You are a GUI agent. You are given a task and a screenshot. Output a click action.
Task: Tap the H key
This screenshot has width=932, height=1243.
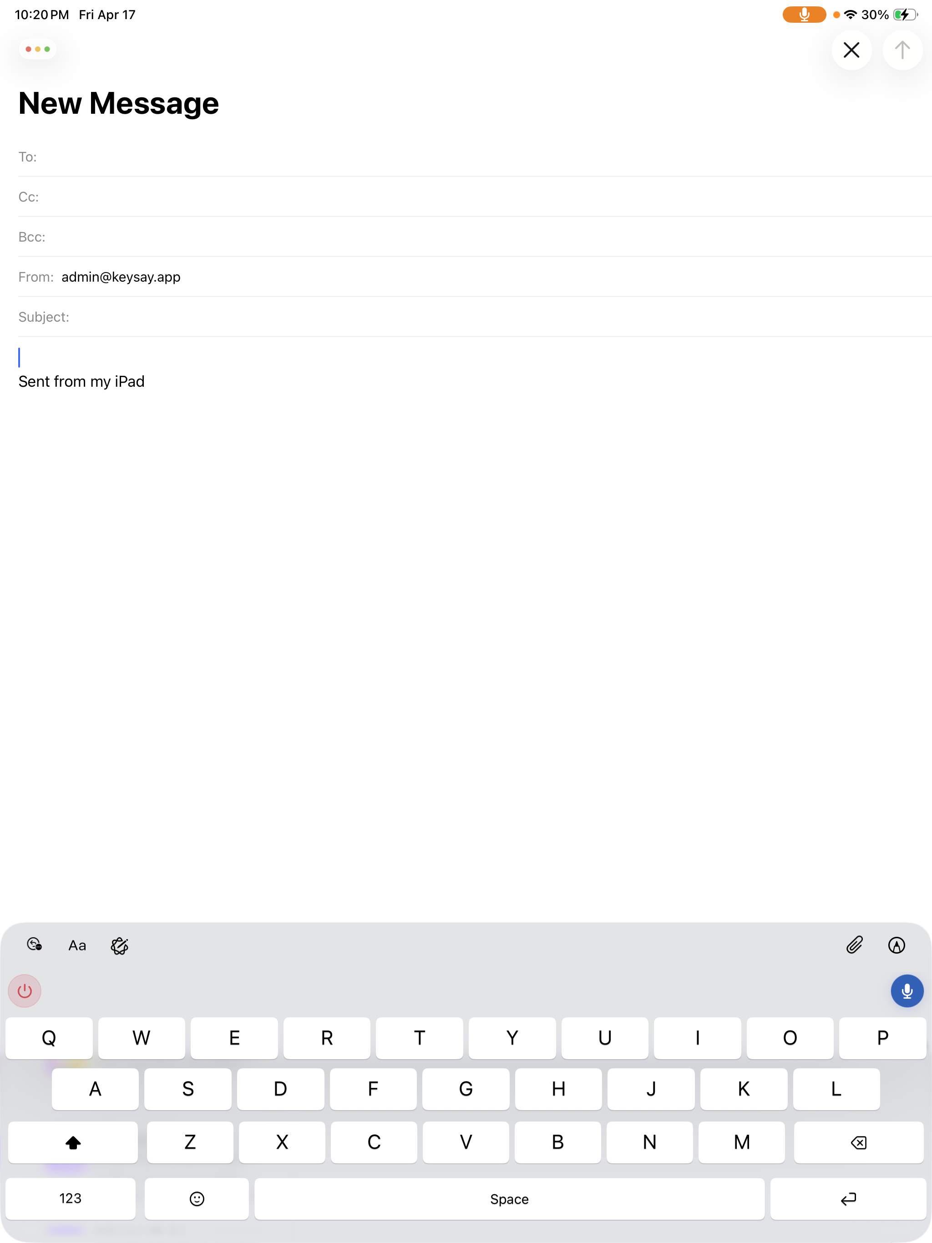click(x=558, y=1089)
